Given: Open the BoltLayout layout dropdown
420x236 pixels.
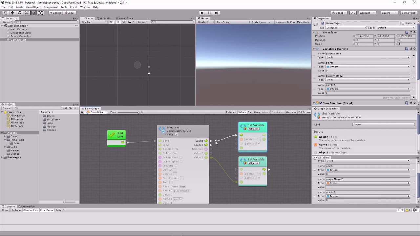Looking at the screenshot, I should tap(409, 13).
